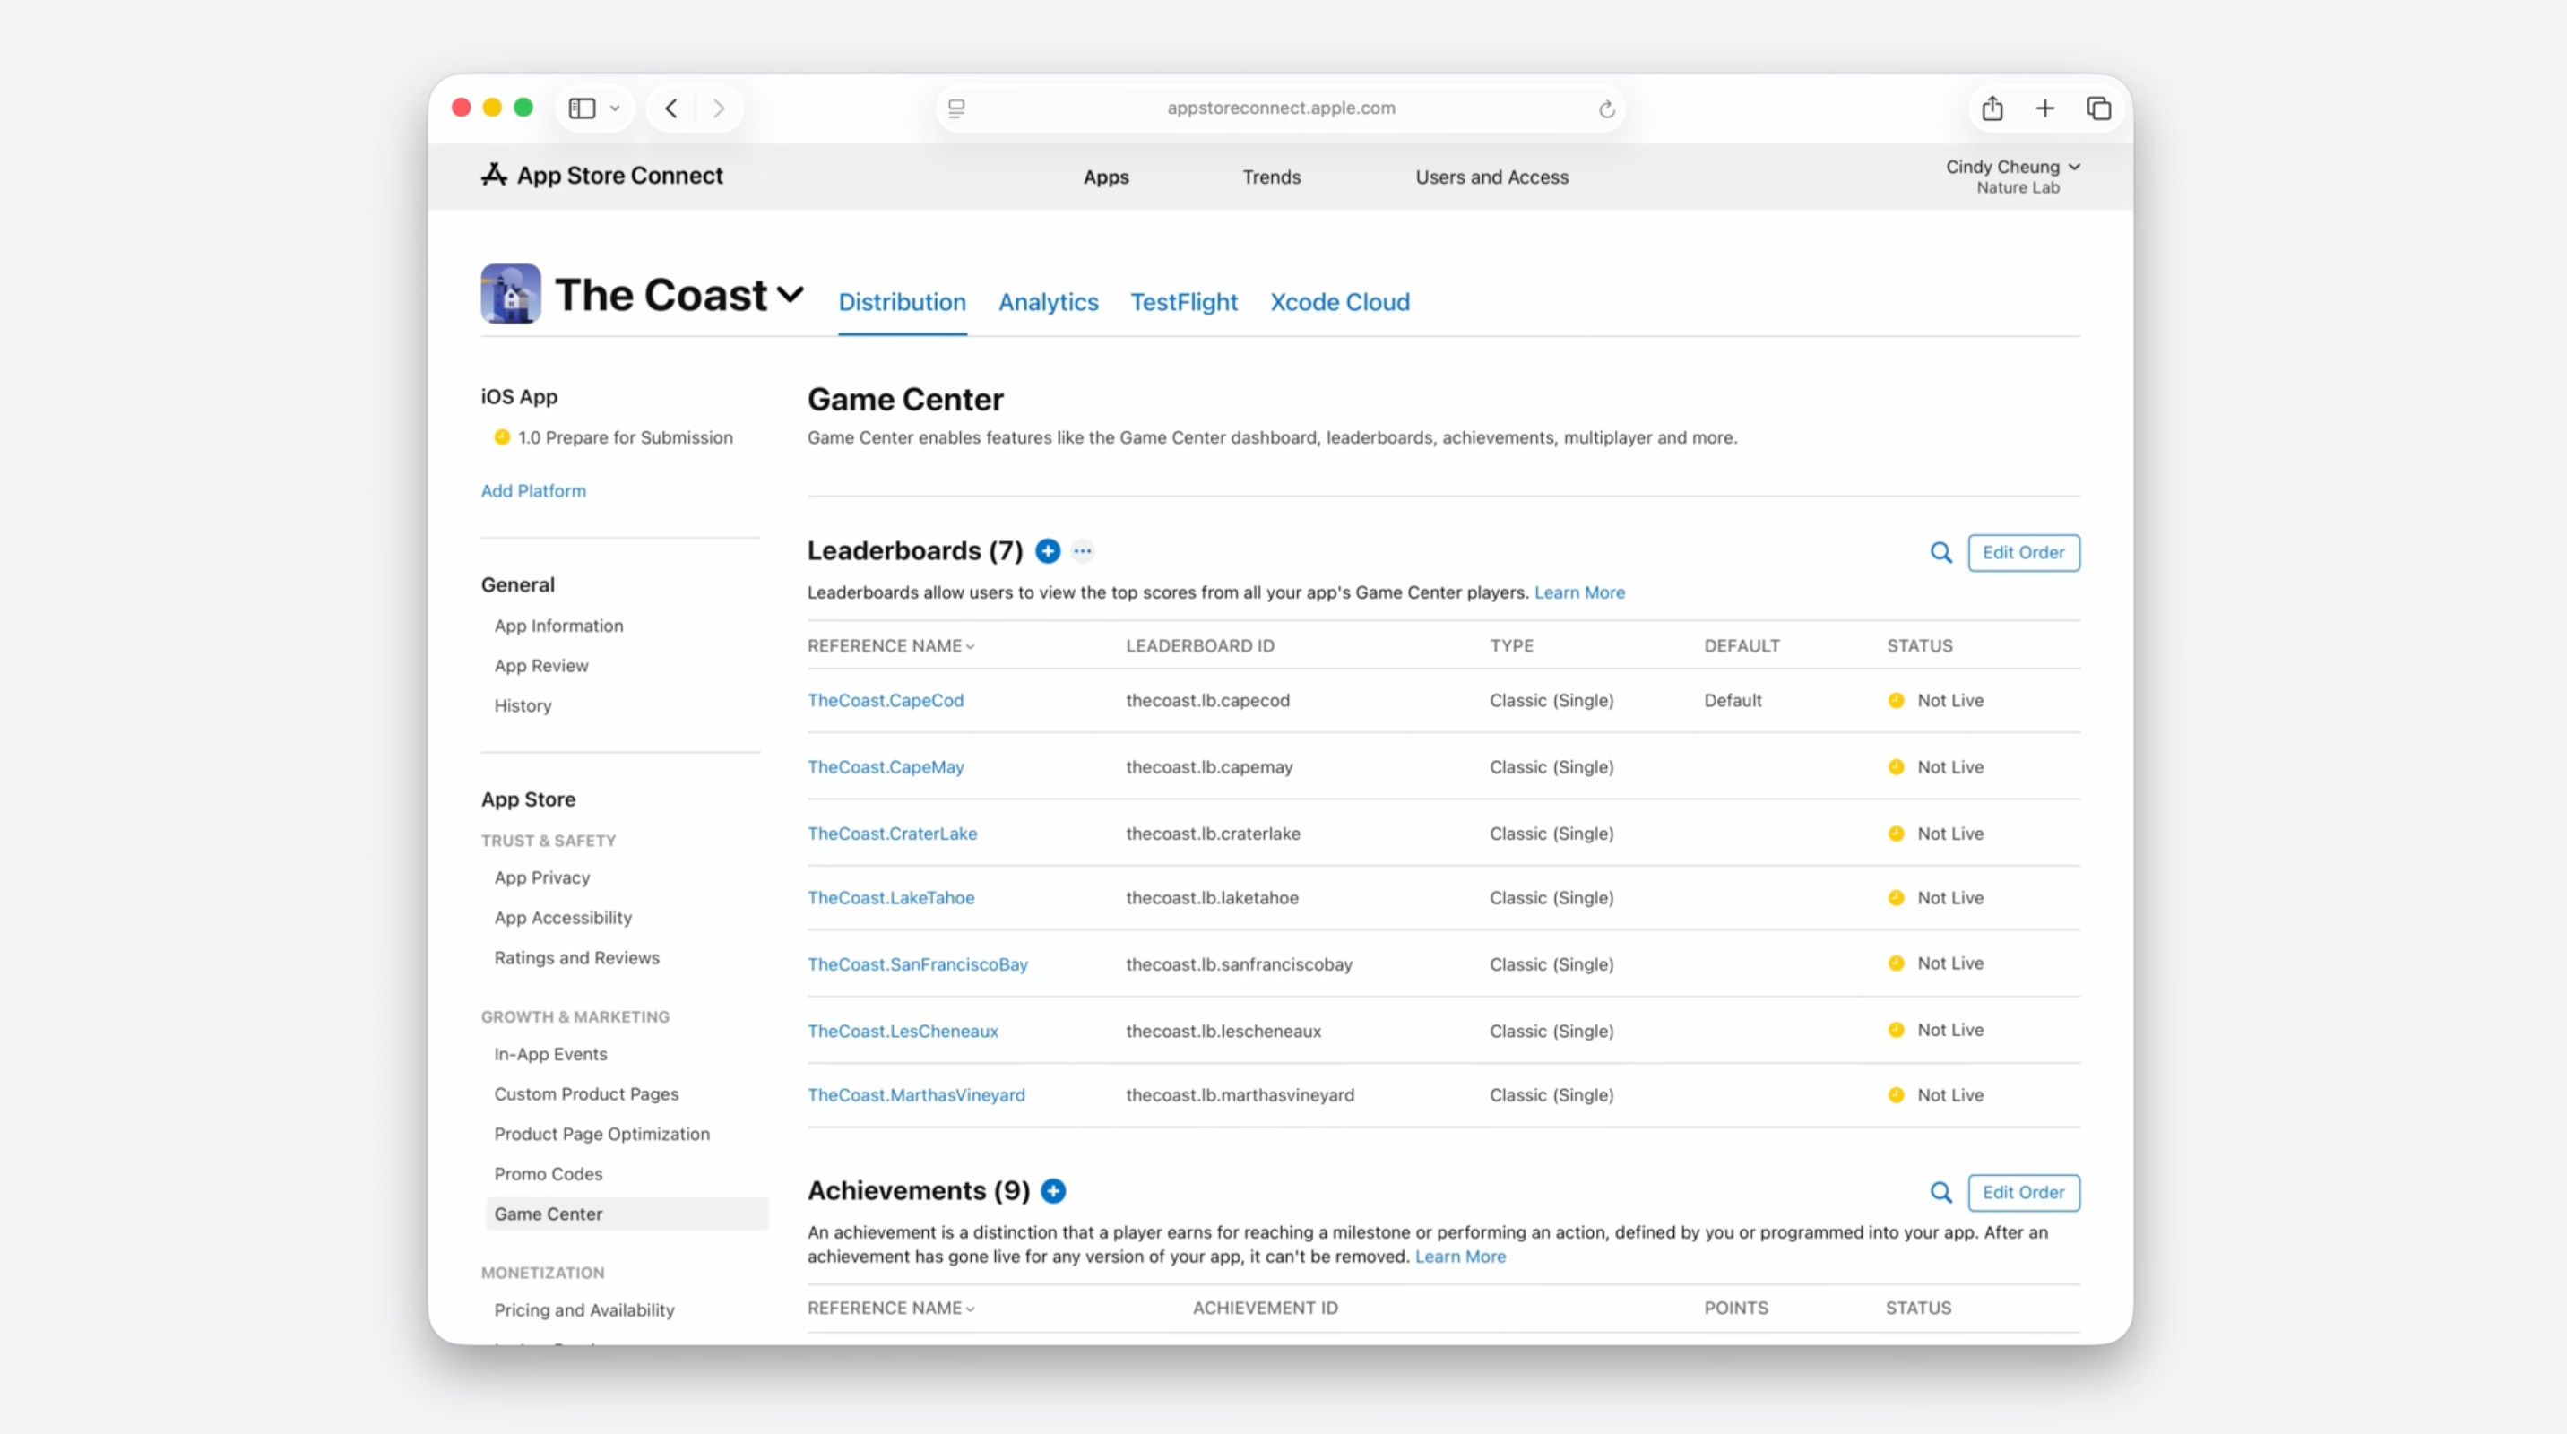Image resolution: width=2567 pixels, height=1434 pixels.
Task: Toggle the Safari sidebar button
Action: (582, 108)
